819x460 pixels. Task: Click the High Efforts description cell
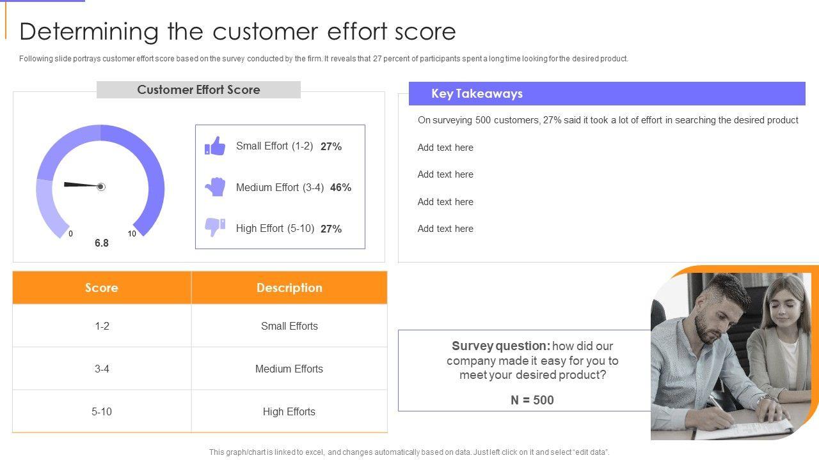pyautogui.click(x=289, y=411)
